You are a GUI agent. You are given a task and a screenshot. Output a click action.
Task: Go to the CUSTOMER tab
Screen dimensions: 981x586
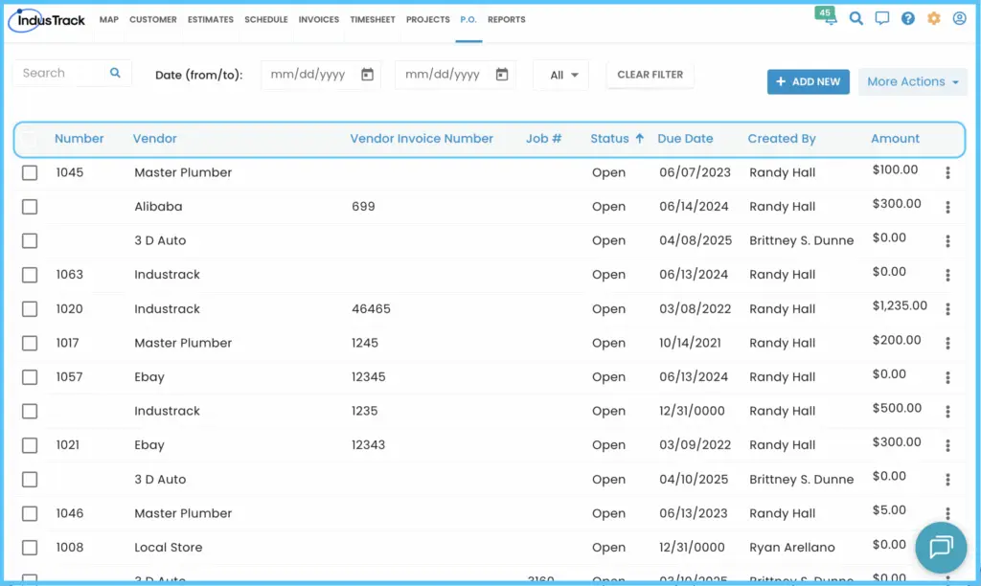point(152,19)
